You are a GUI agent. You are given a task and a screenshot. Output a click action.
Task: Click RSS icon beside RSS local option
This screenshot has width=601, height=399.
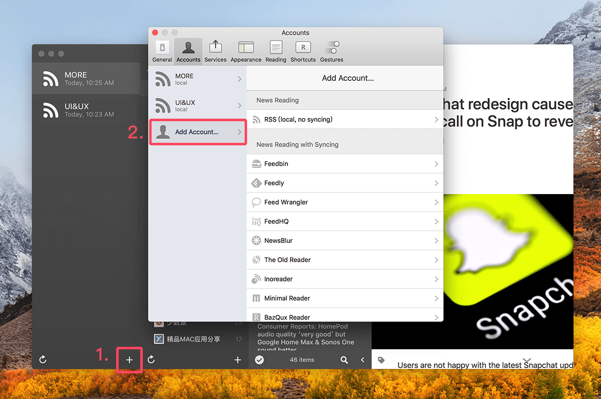(256, 119)
